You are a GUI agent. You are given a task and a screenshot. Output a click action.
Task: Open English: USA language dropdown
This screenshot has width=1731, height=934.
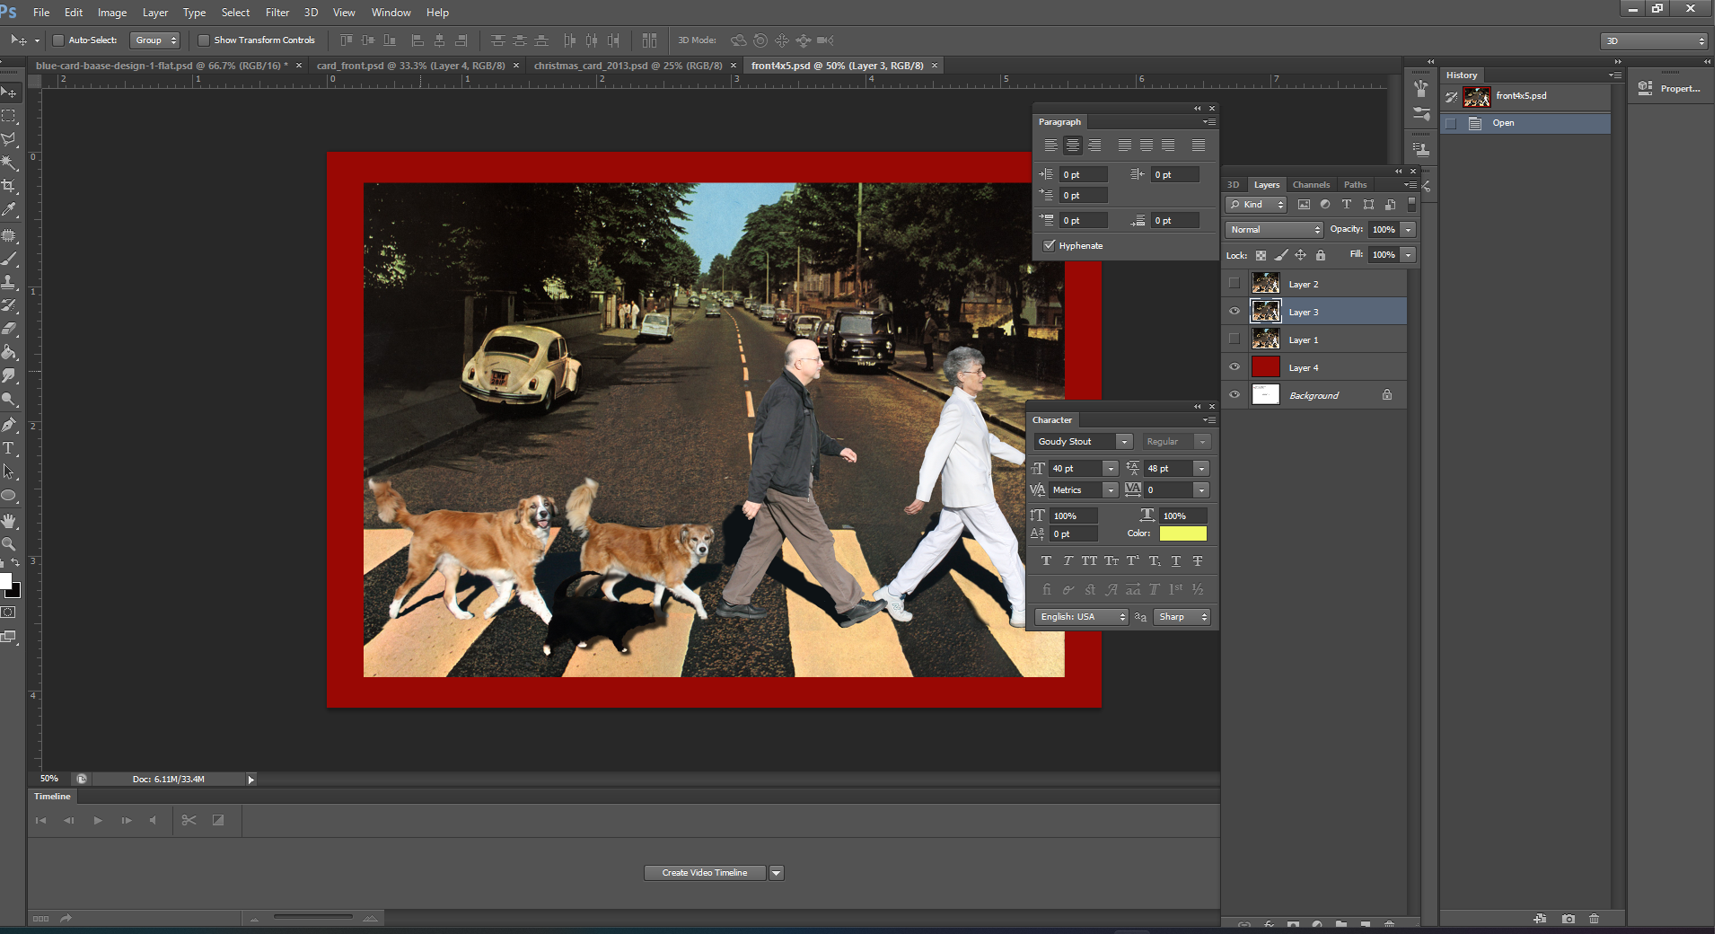[x=1081, y=617]
